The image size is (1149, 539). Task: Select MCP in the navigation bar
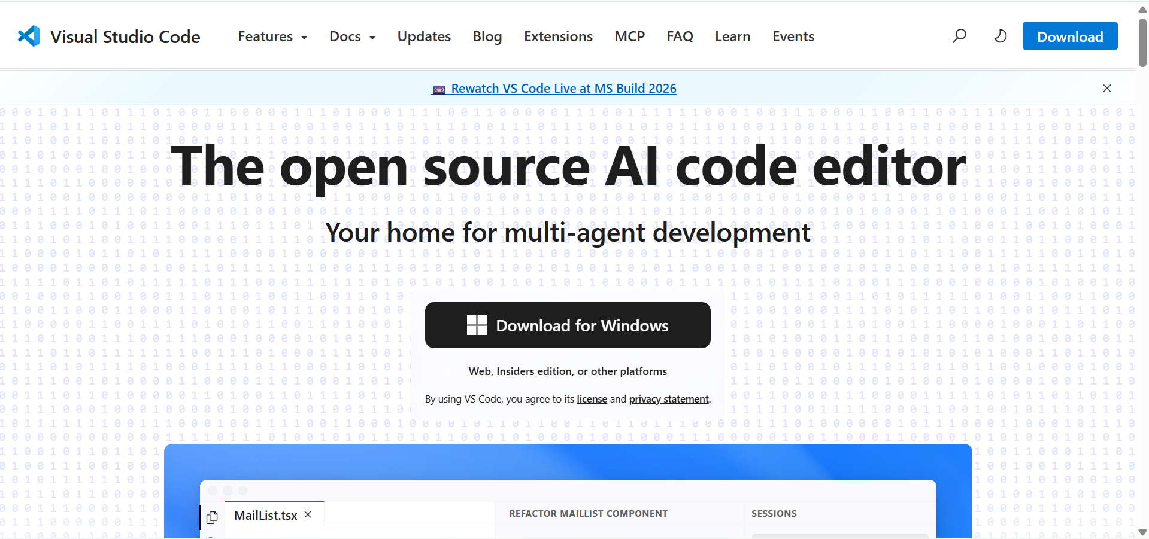coord(629,36)
